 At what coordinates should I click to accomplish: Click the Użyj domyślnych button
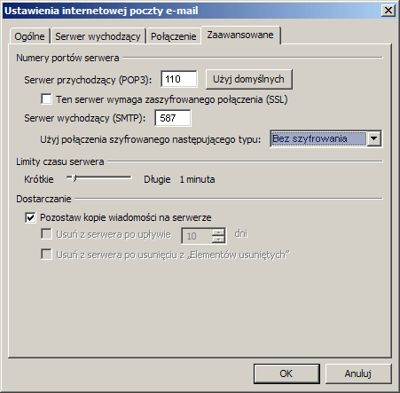tap(249, 79)
